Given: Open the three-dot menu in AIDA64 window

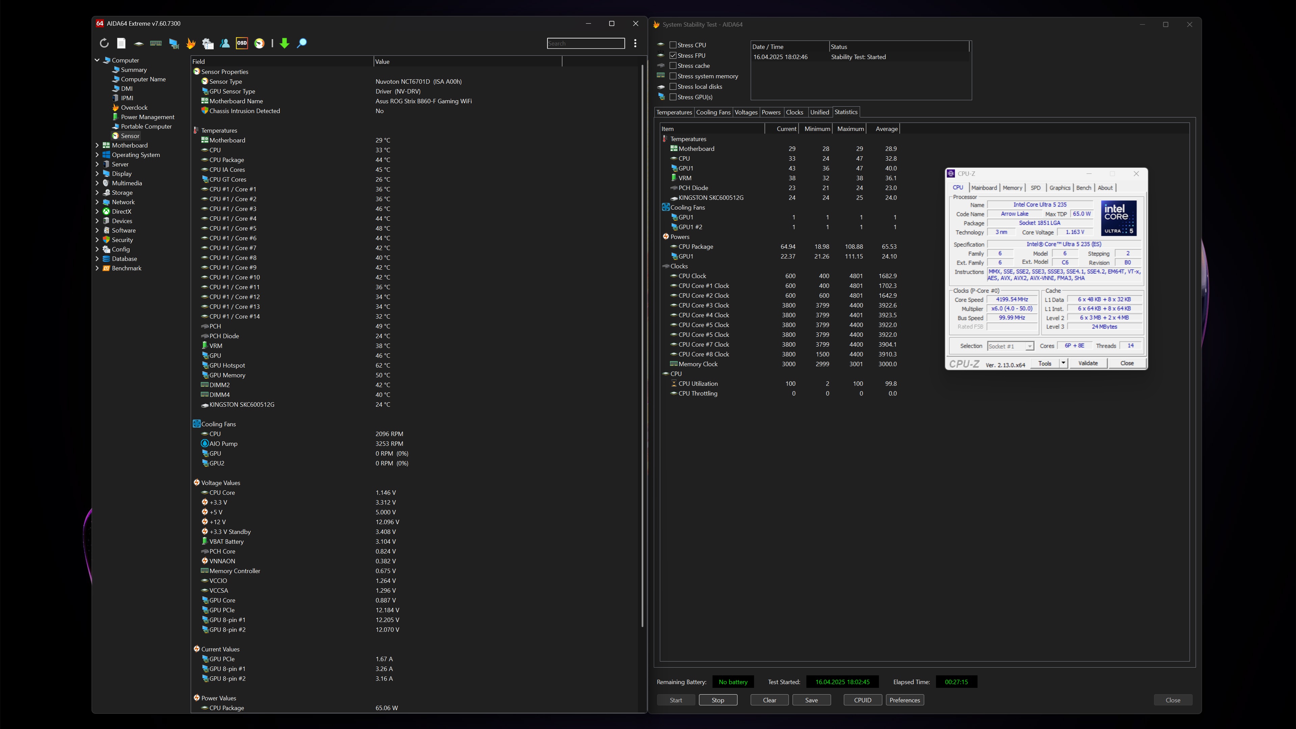Looking at the screenshot, I should point(636,43).
